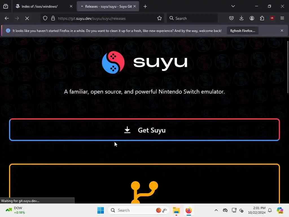Click the page vertical scrollbar
289x217 pixels.
pyautogui.click(x=288, y=67)
